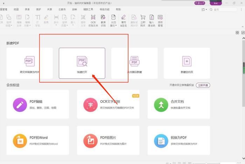Screen dimensions: 245x164
Task: Click the 立即开通 button
Action: (x=203, y=85)
